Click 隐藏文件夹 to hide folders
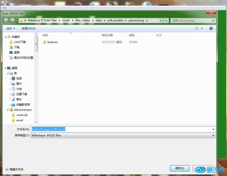The height and width of the screenshot is (176, 227). point(14,169)
